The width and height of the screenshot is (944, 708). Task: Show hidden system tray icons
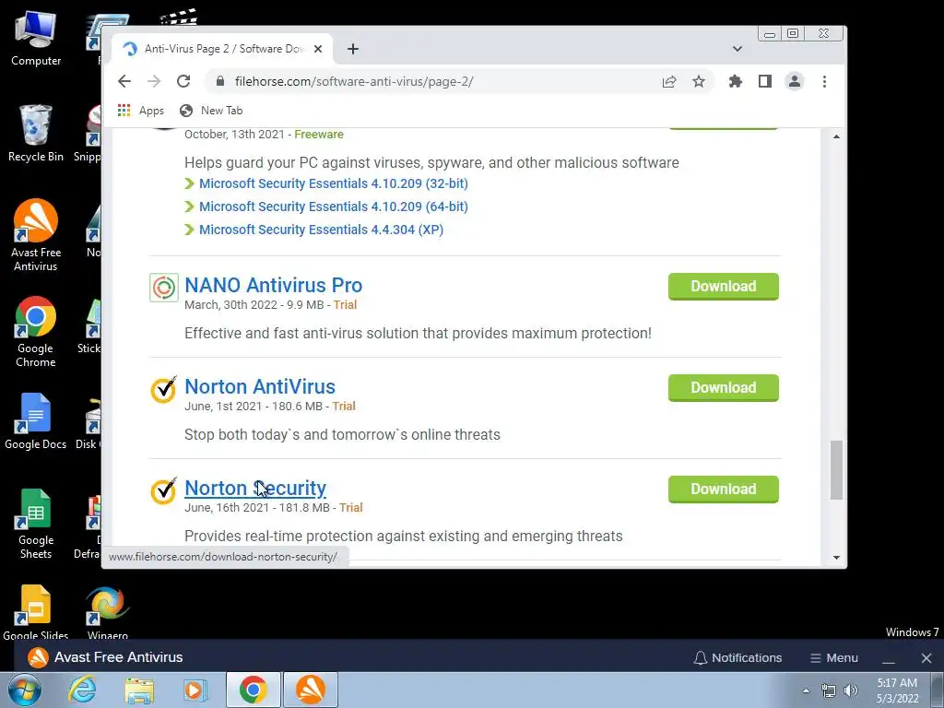point(806,690)
